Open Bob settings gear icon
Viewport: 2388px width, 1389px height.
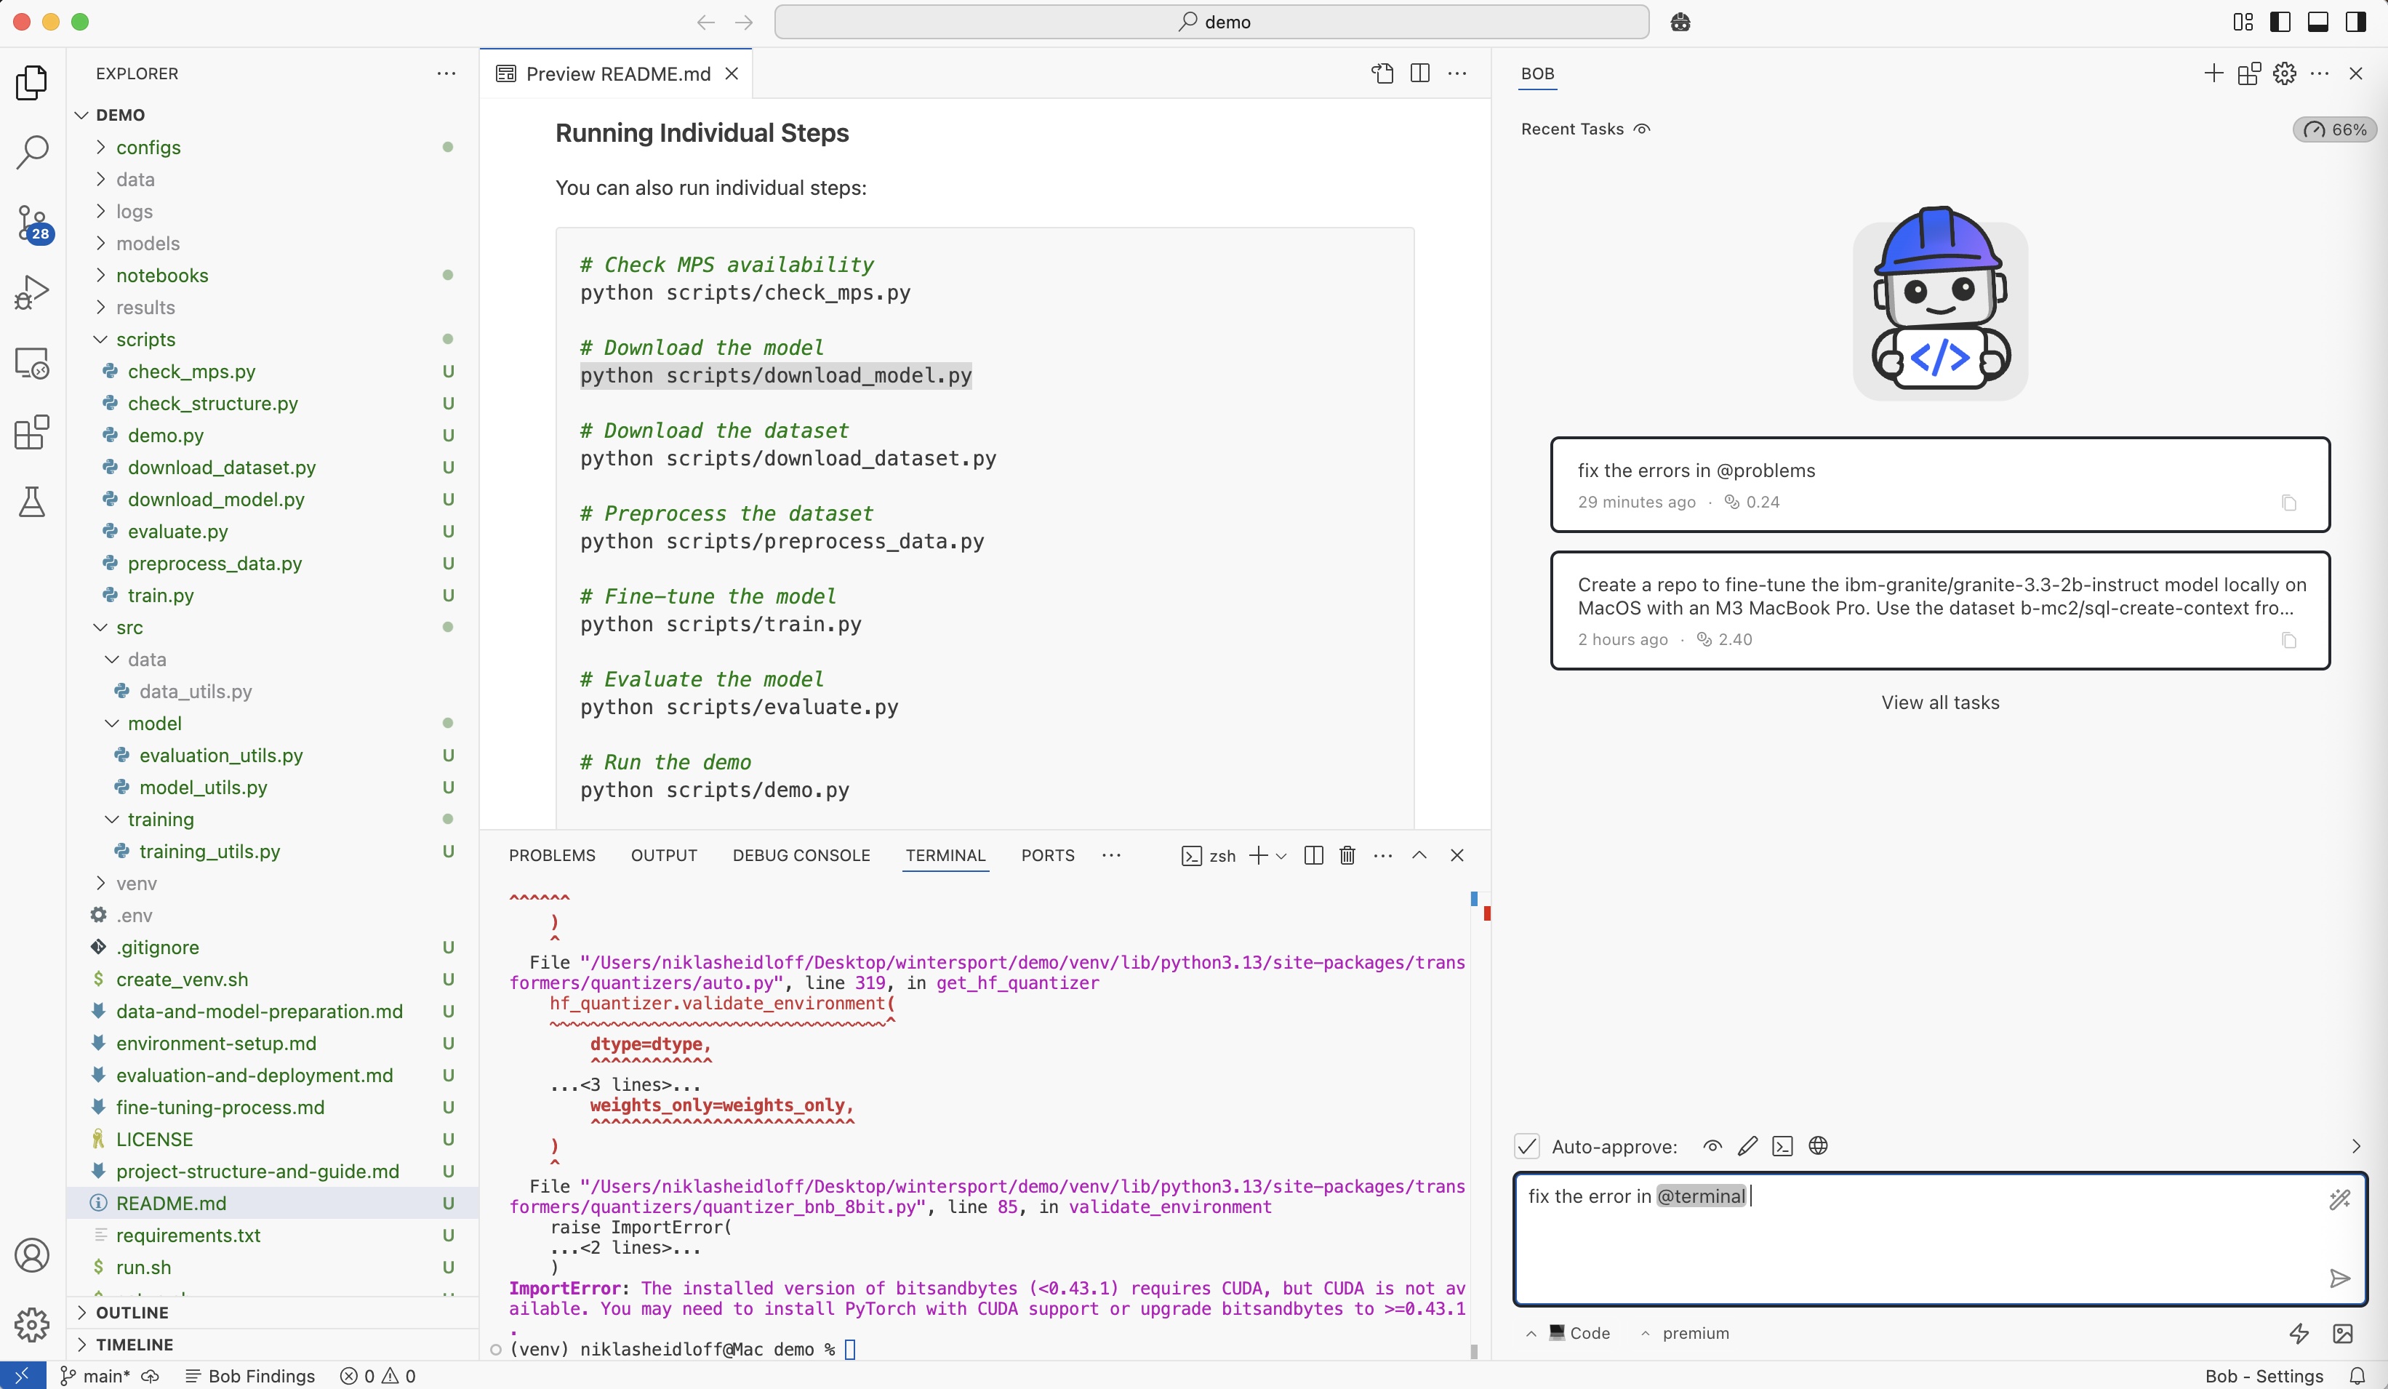point(2285,74)
